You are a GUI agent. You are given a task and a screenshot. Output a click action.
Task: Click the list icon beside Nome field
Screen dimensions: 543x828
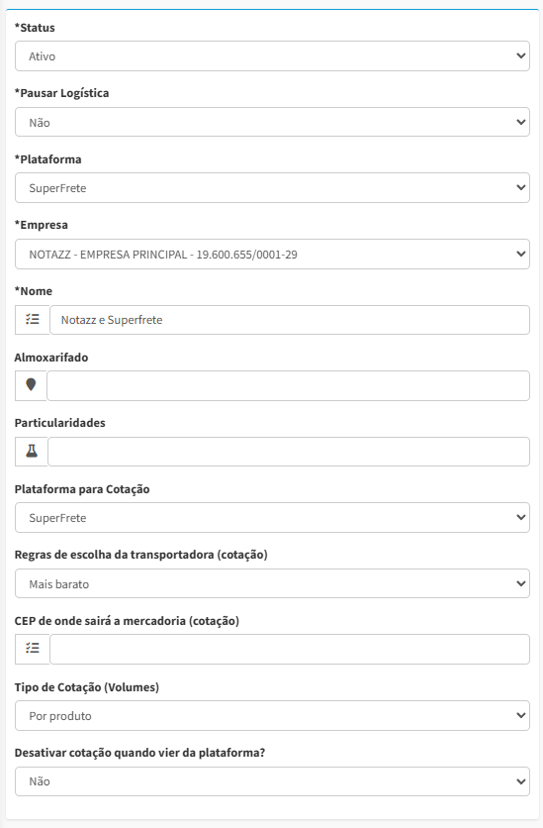[33, 320]
